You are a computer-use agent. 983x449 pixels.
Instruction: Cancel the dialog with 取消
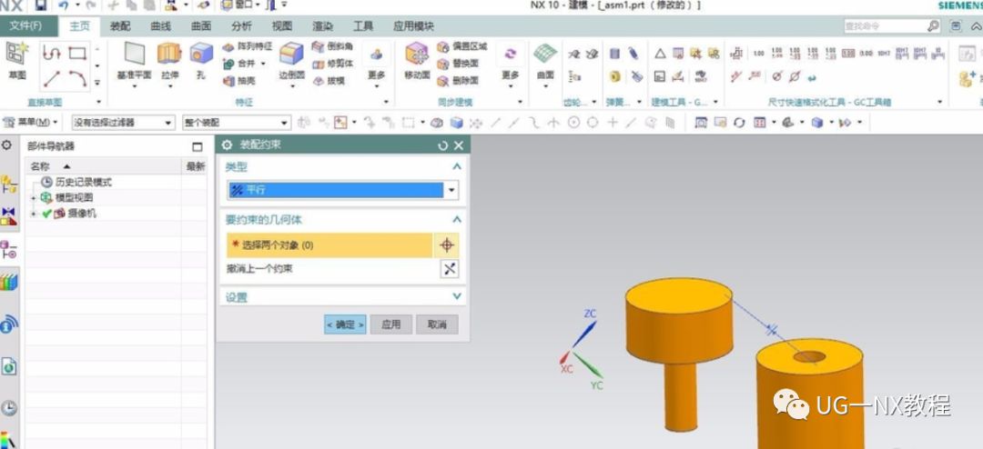click(437, 324)
